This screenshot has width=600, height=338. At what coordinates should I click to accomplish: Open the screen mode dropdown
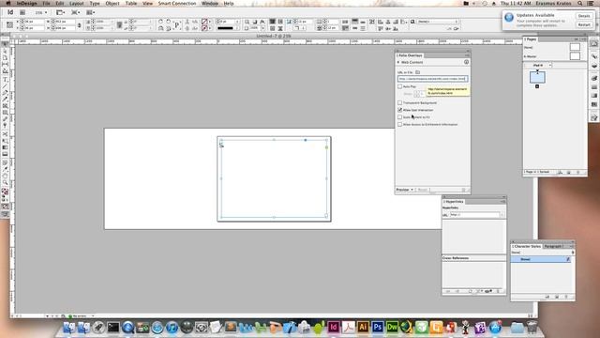pos(75,12)
